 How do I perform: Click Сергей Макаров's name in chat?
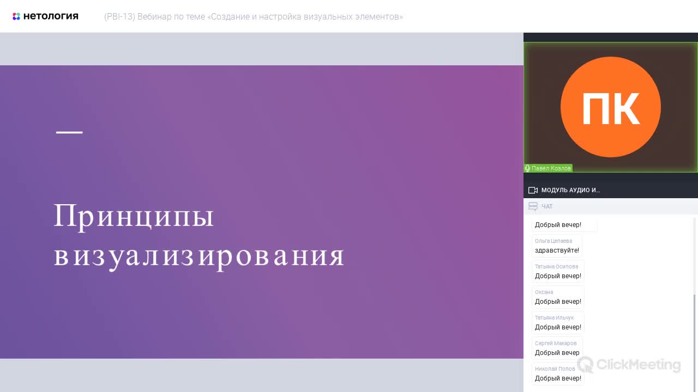pos(556,344)
